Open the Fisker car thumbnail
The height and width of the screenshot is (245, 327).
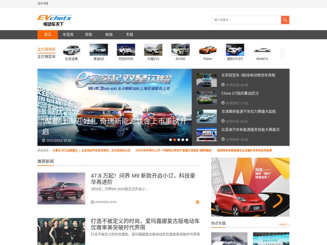pyautogui.click(x=208, y=50)
